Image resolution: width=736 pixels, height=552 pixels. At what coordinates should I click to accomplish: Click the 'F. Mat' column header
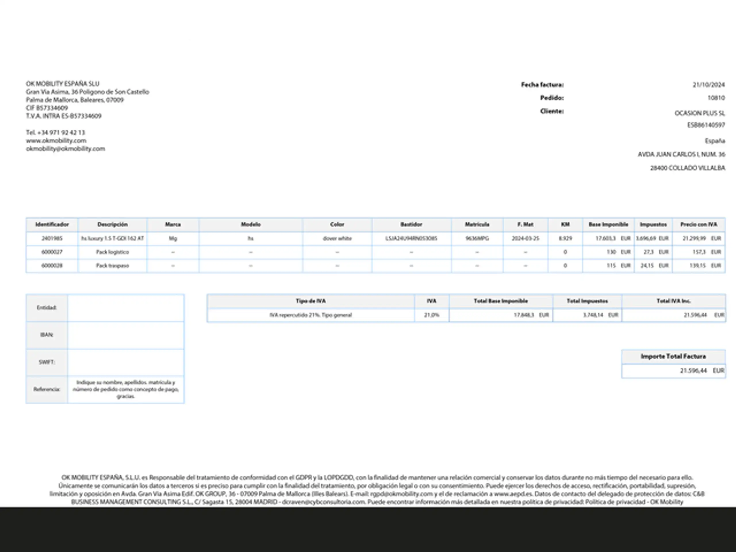tap(525, 225)
